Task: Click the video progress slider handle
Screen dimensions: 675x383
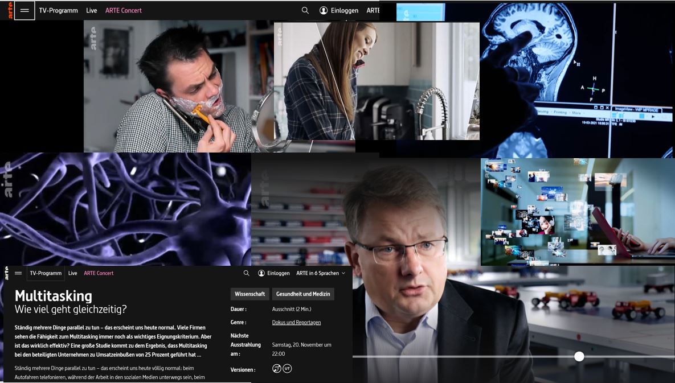Action: pyautogui.click(x=579, y=356)
